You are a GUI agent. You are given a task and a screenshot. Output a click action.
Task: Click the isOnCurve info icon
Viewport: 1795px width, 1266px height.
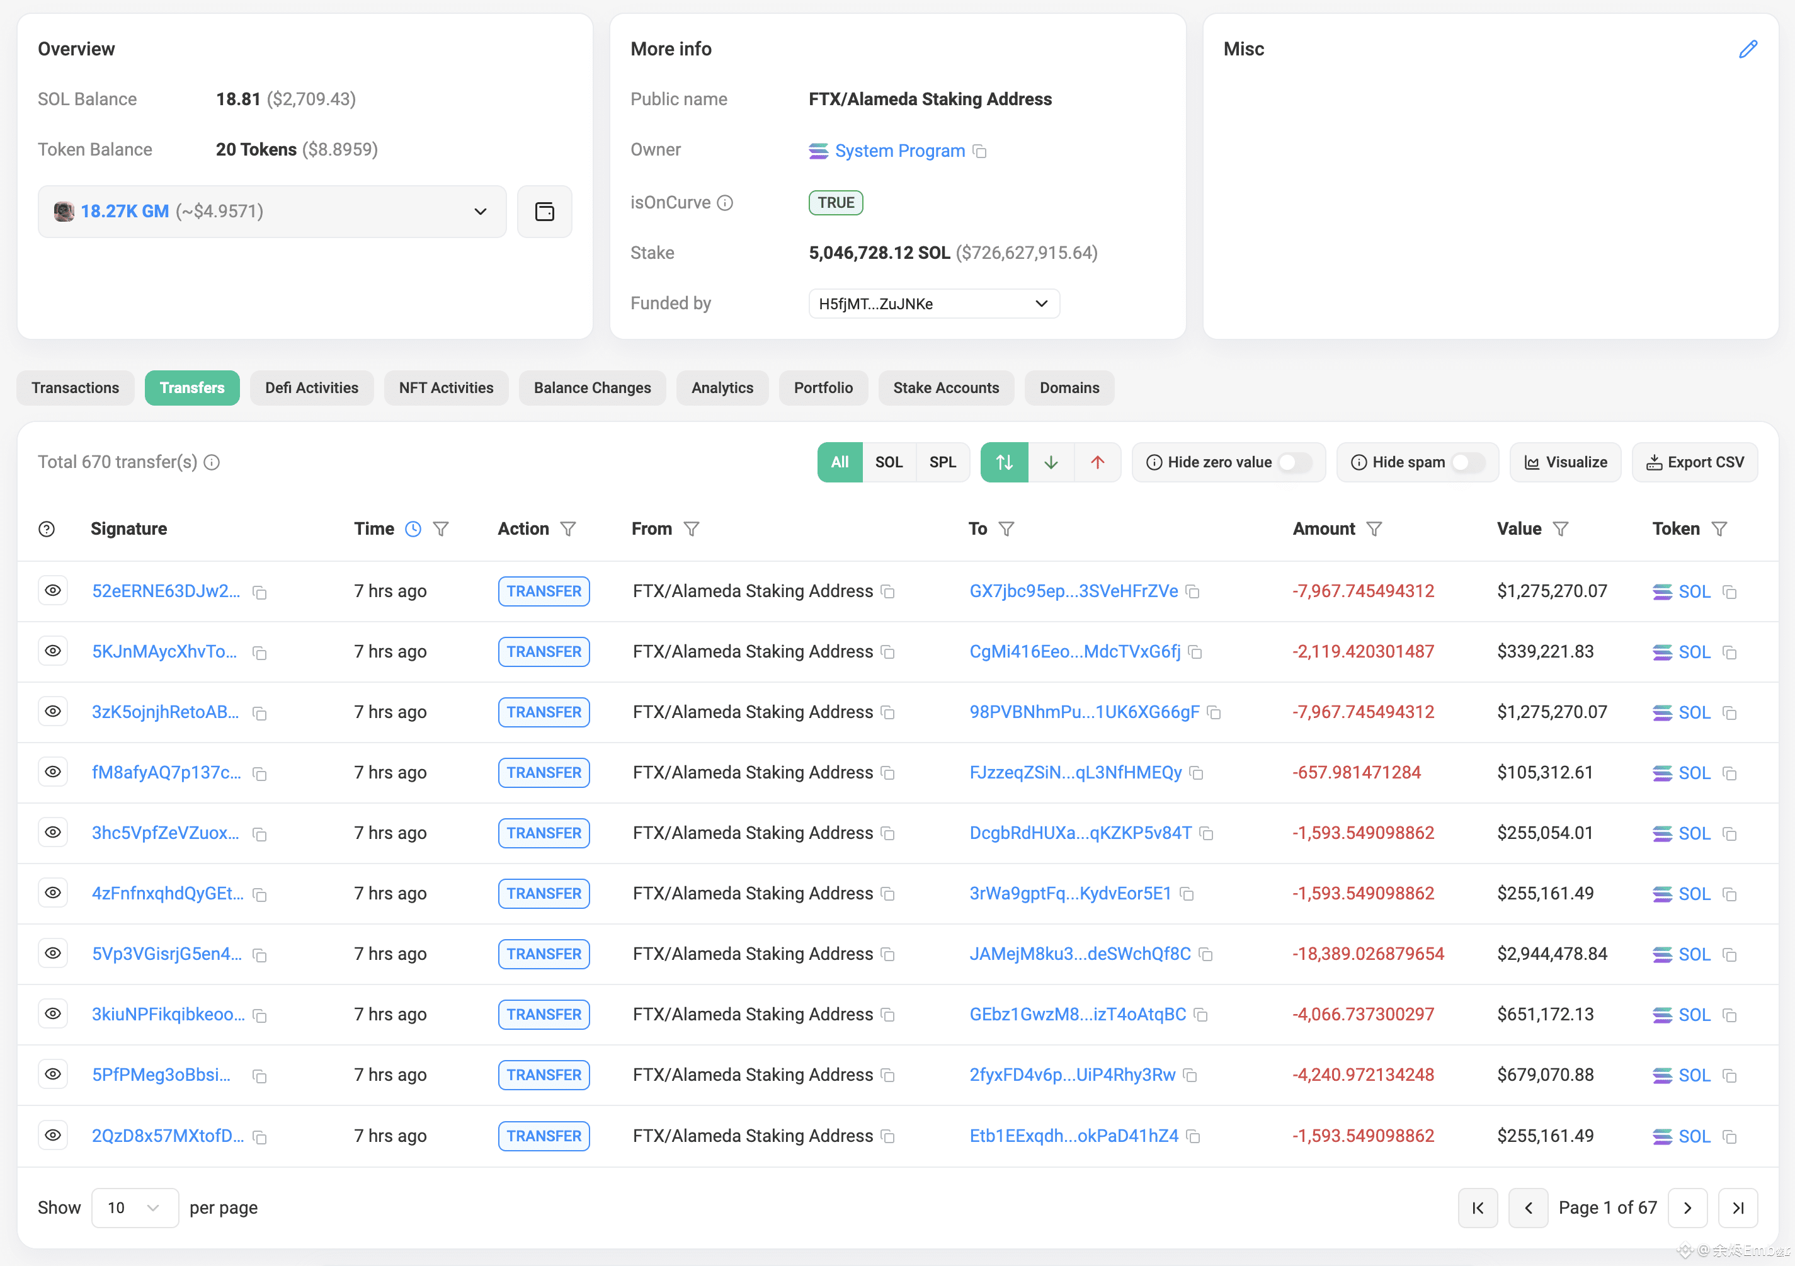click(x=725, y=203)
